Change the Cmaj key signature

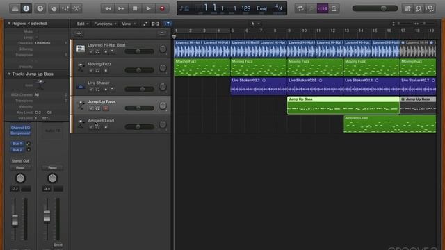coord(261,8)
